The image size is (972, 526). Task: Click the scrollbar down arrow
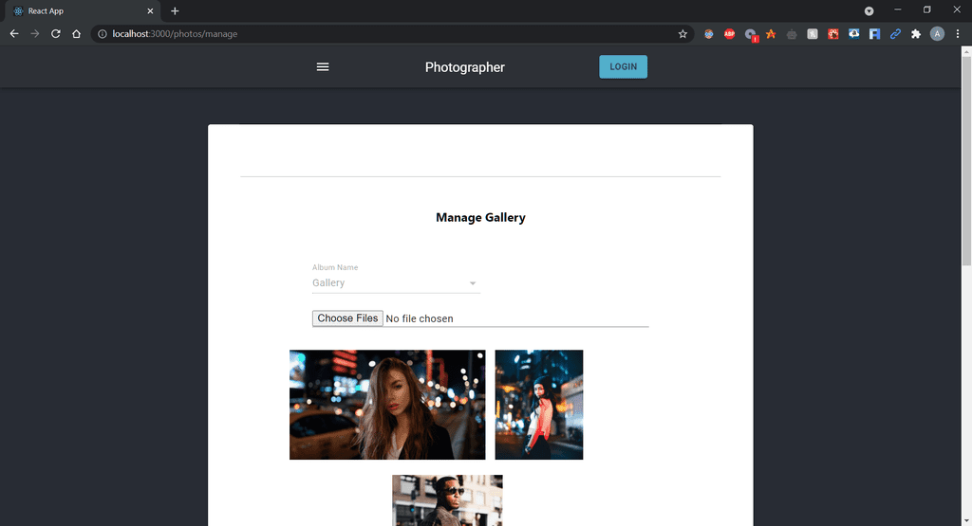click(x=966, y=521)
